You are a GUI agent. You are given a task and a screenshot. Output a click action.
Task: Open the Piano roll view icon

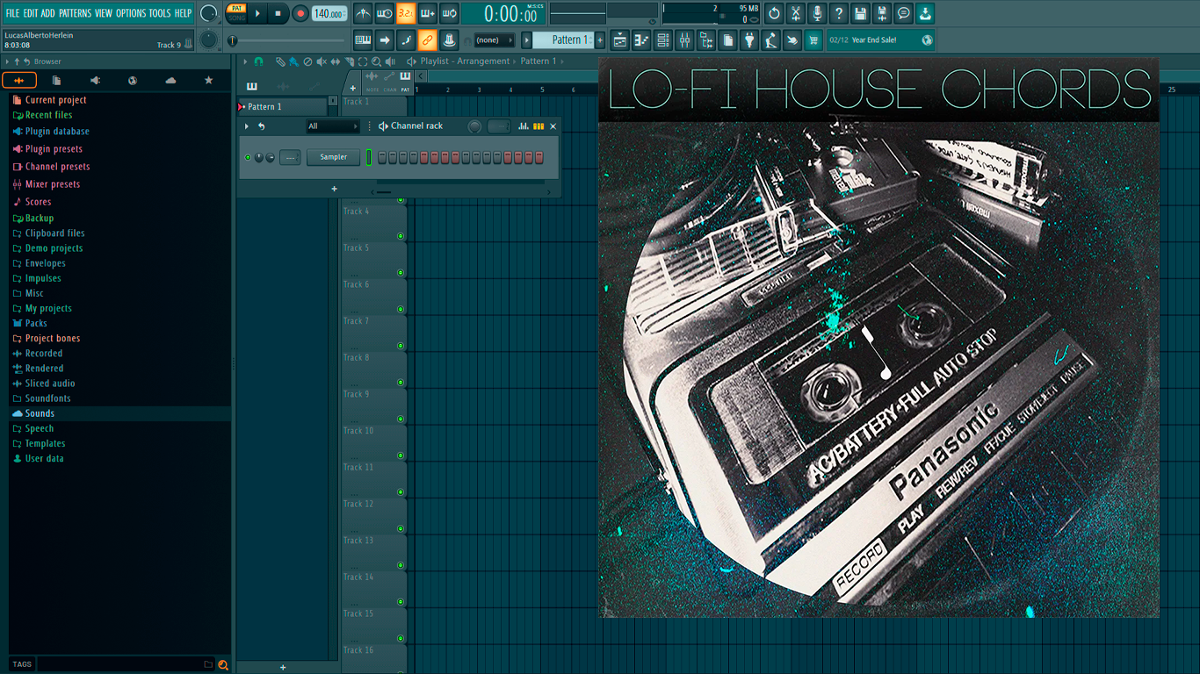pyautogui.click(x=641, y=39)
